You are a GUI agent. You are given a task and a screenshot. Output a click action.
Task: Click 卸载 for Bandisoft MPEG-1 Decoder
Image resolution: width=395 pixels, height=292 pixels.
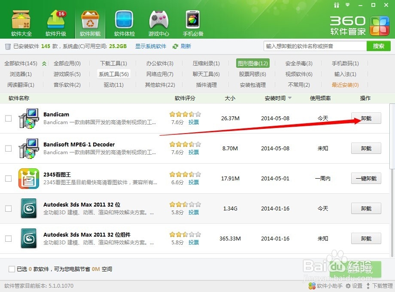click(366, 149)
